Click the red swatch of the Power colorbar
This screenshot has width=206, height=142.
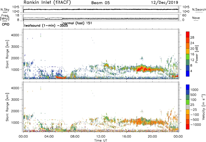188,35
